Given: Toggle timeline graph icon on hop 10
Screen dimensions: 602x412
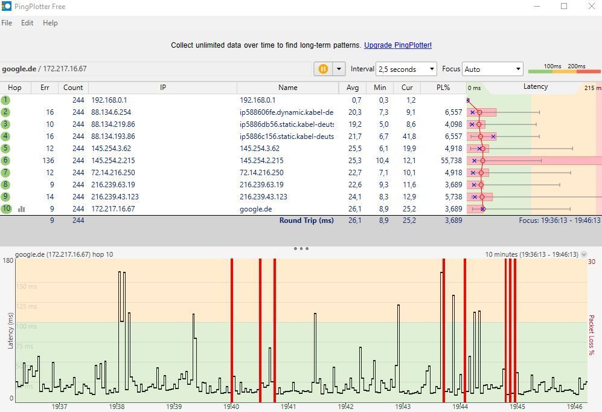Looking at the screenshot, I should [22, 209].
